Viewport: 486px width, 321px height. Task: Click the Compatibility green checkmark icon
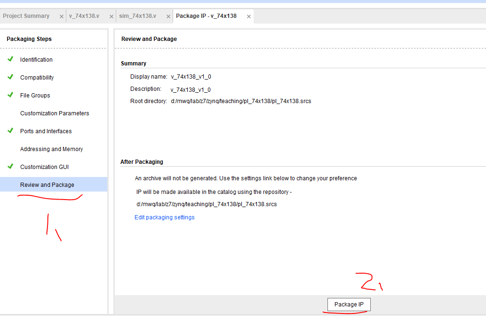[10, 77]
